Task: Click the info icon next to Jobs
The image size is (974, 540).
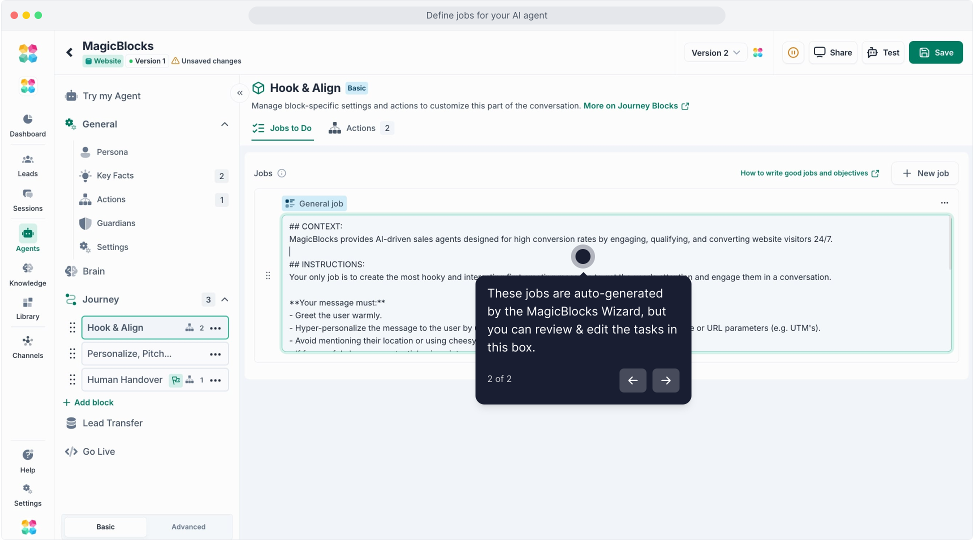Action: 281,173
